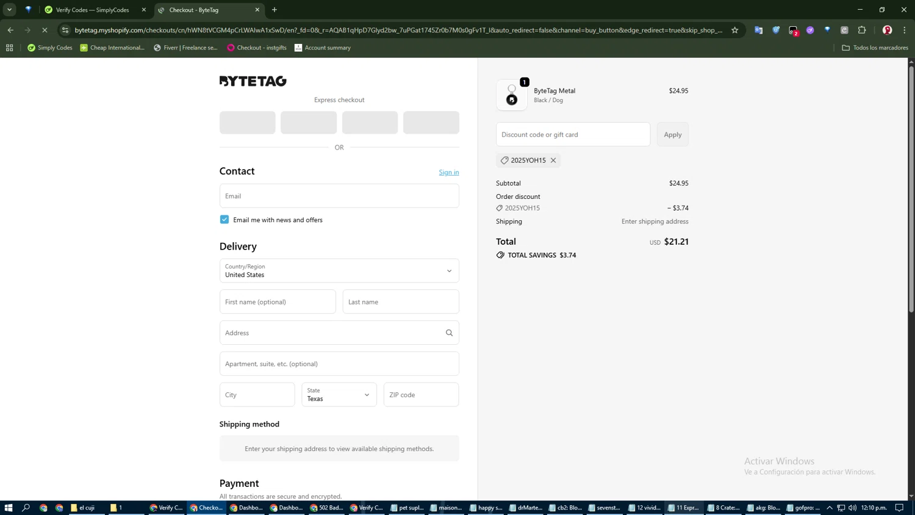Click the Google Translate extension icon
915x515 pixels.
coord(758,30)
